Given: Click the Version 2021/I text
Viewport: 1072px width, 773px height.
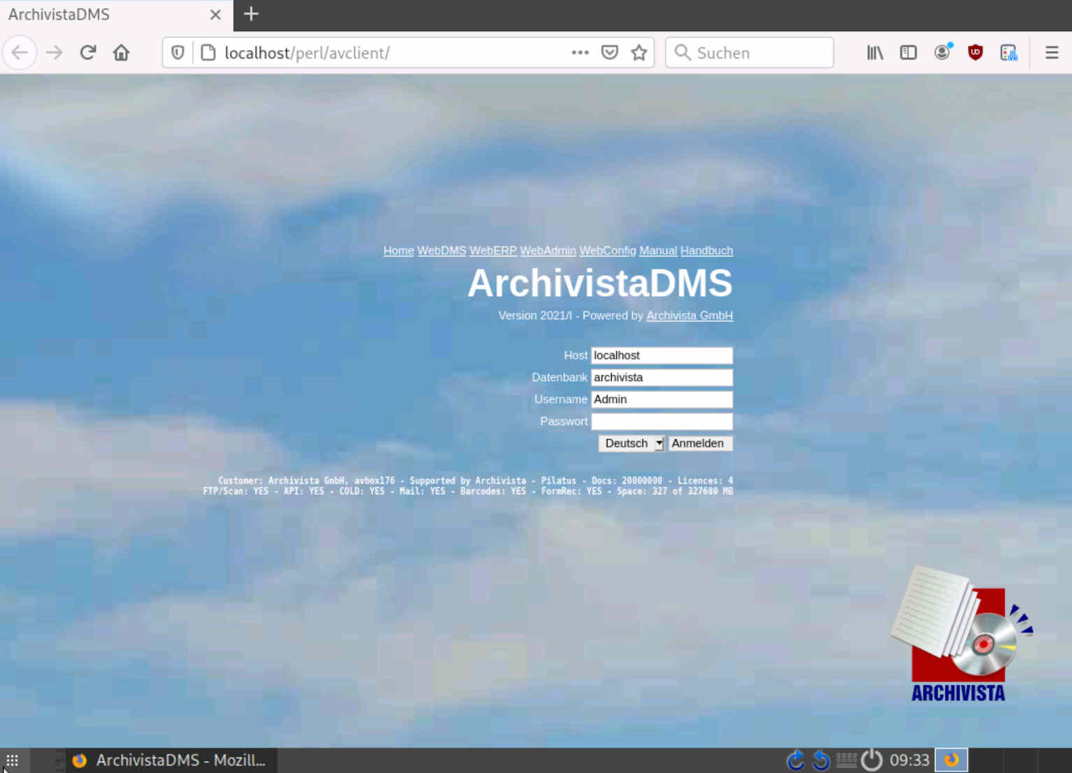Looking at the screenshot, I should click(x=535, y=316).
